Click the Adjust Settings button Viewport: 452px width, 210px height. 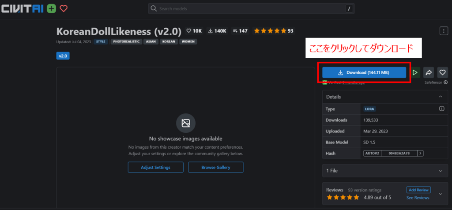point(156,167)
